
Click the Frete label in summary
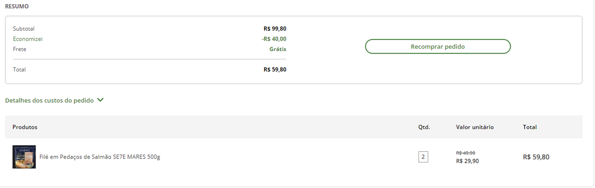(20, 49)
